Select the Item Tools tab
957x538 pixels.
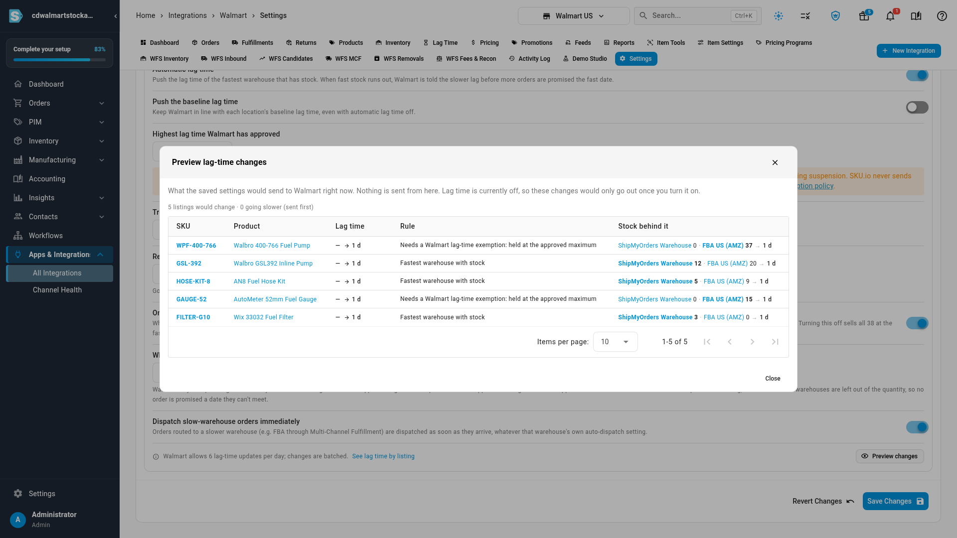click(666, 43)
